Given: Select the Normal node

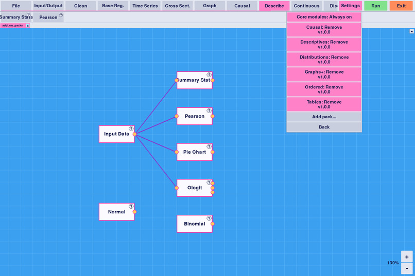Looking at the screenshot, I should [116, 212].
